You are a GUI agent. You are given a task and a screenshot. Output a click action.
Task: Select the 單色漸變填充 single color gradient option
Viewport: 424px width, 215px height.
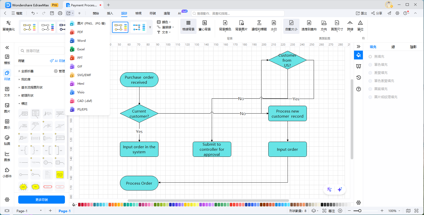(x=370, y=81)
